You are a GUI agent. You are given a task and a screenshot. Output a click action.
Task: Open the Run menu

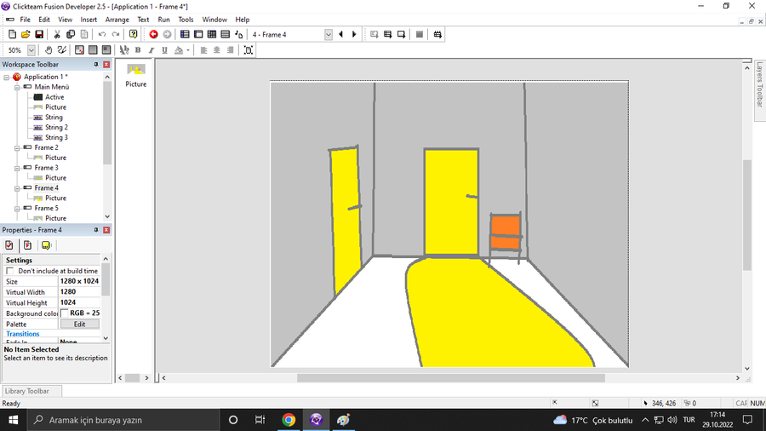point(163,20)
